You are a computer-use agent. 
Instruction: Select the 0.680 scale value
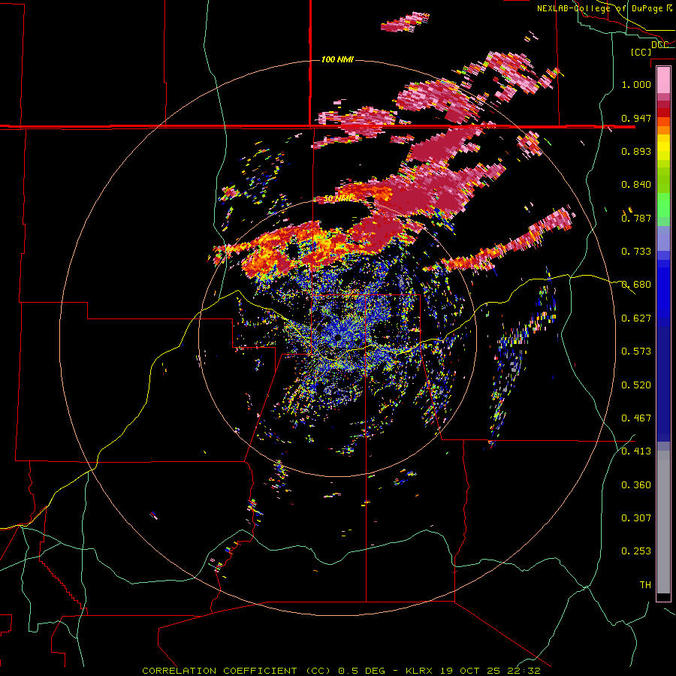pyautogui.click(x=636, y=285)
